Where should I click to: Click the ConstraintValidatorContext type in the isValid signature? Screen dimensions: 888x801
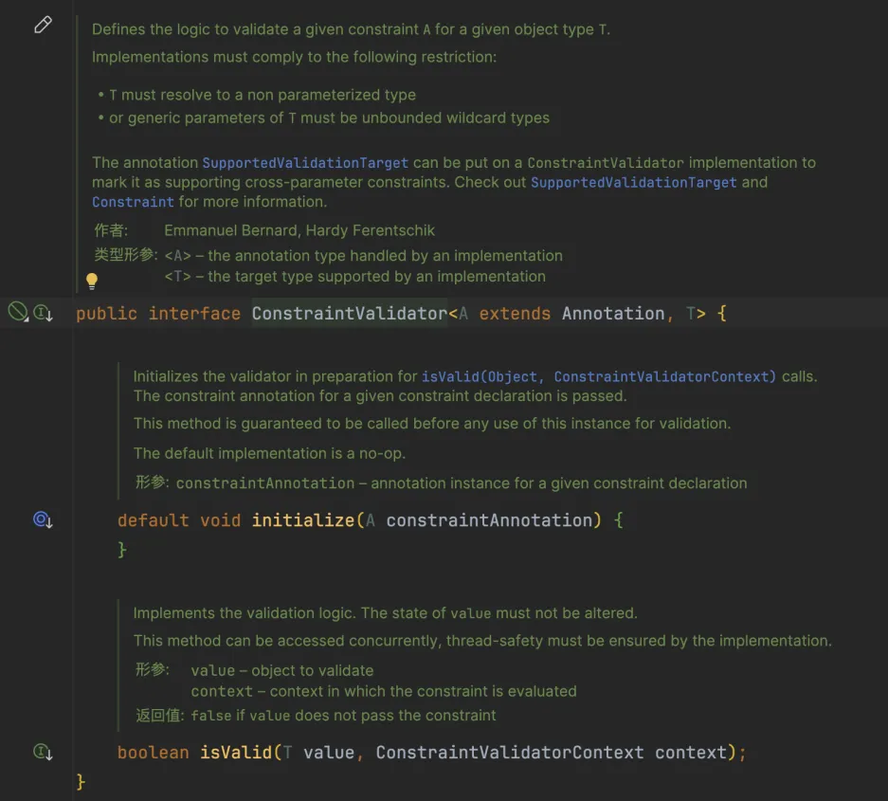[509, 753]
